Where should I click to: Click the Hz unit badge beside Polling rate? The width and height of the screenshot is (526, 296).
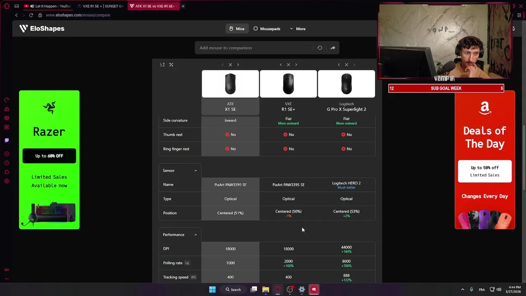pos(187,263)
